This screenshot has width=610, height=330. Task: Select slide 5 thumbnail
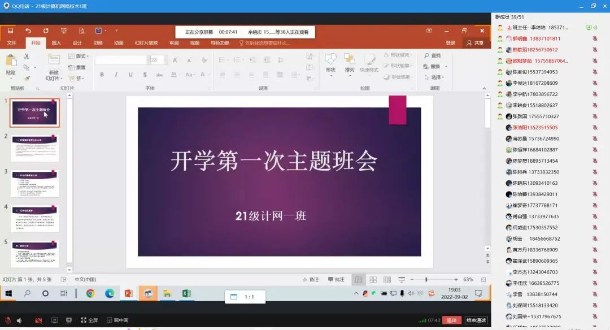34,254
